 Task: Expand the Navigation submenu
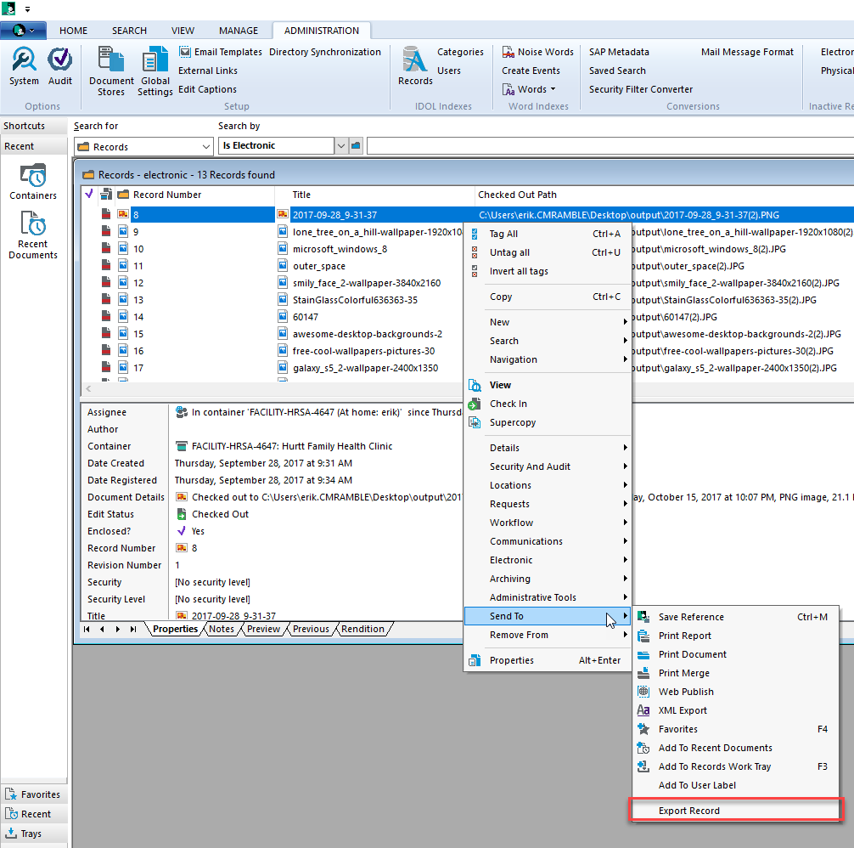pyautogui.click(x=548, y=359)
